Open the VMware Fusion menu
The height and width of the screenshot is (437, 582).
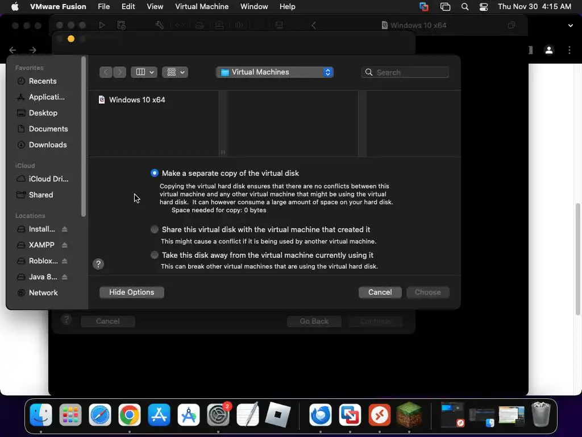(x=58, y=6)
